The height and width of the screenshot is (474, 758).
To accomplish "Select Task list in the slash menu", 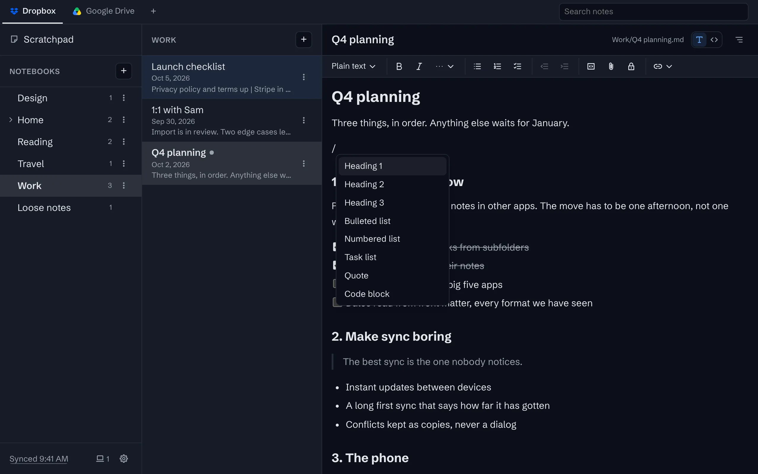I will click(x=392, y=257).
